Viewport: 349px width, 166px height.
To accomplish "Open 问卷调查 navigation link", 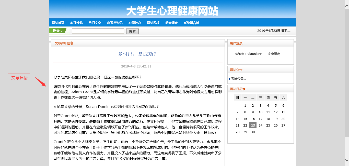I will [171, 23].
